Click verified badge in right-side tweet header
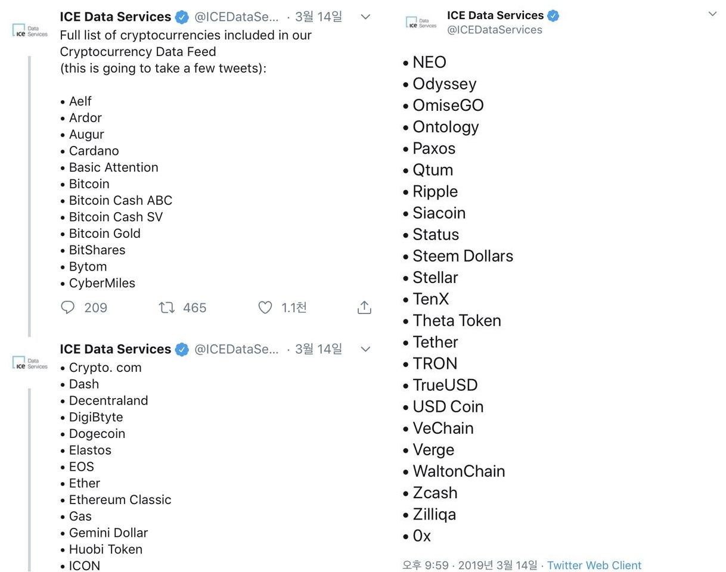The image size is (726, 572). (x=553, y=15)
